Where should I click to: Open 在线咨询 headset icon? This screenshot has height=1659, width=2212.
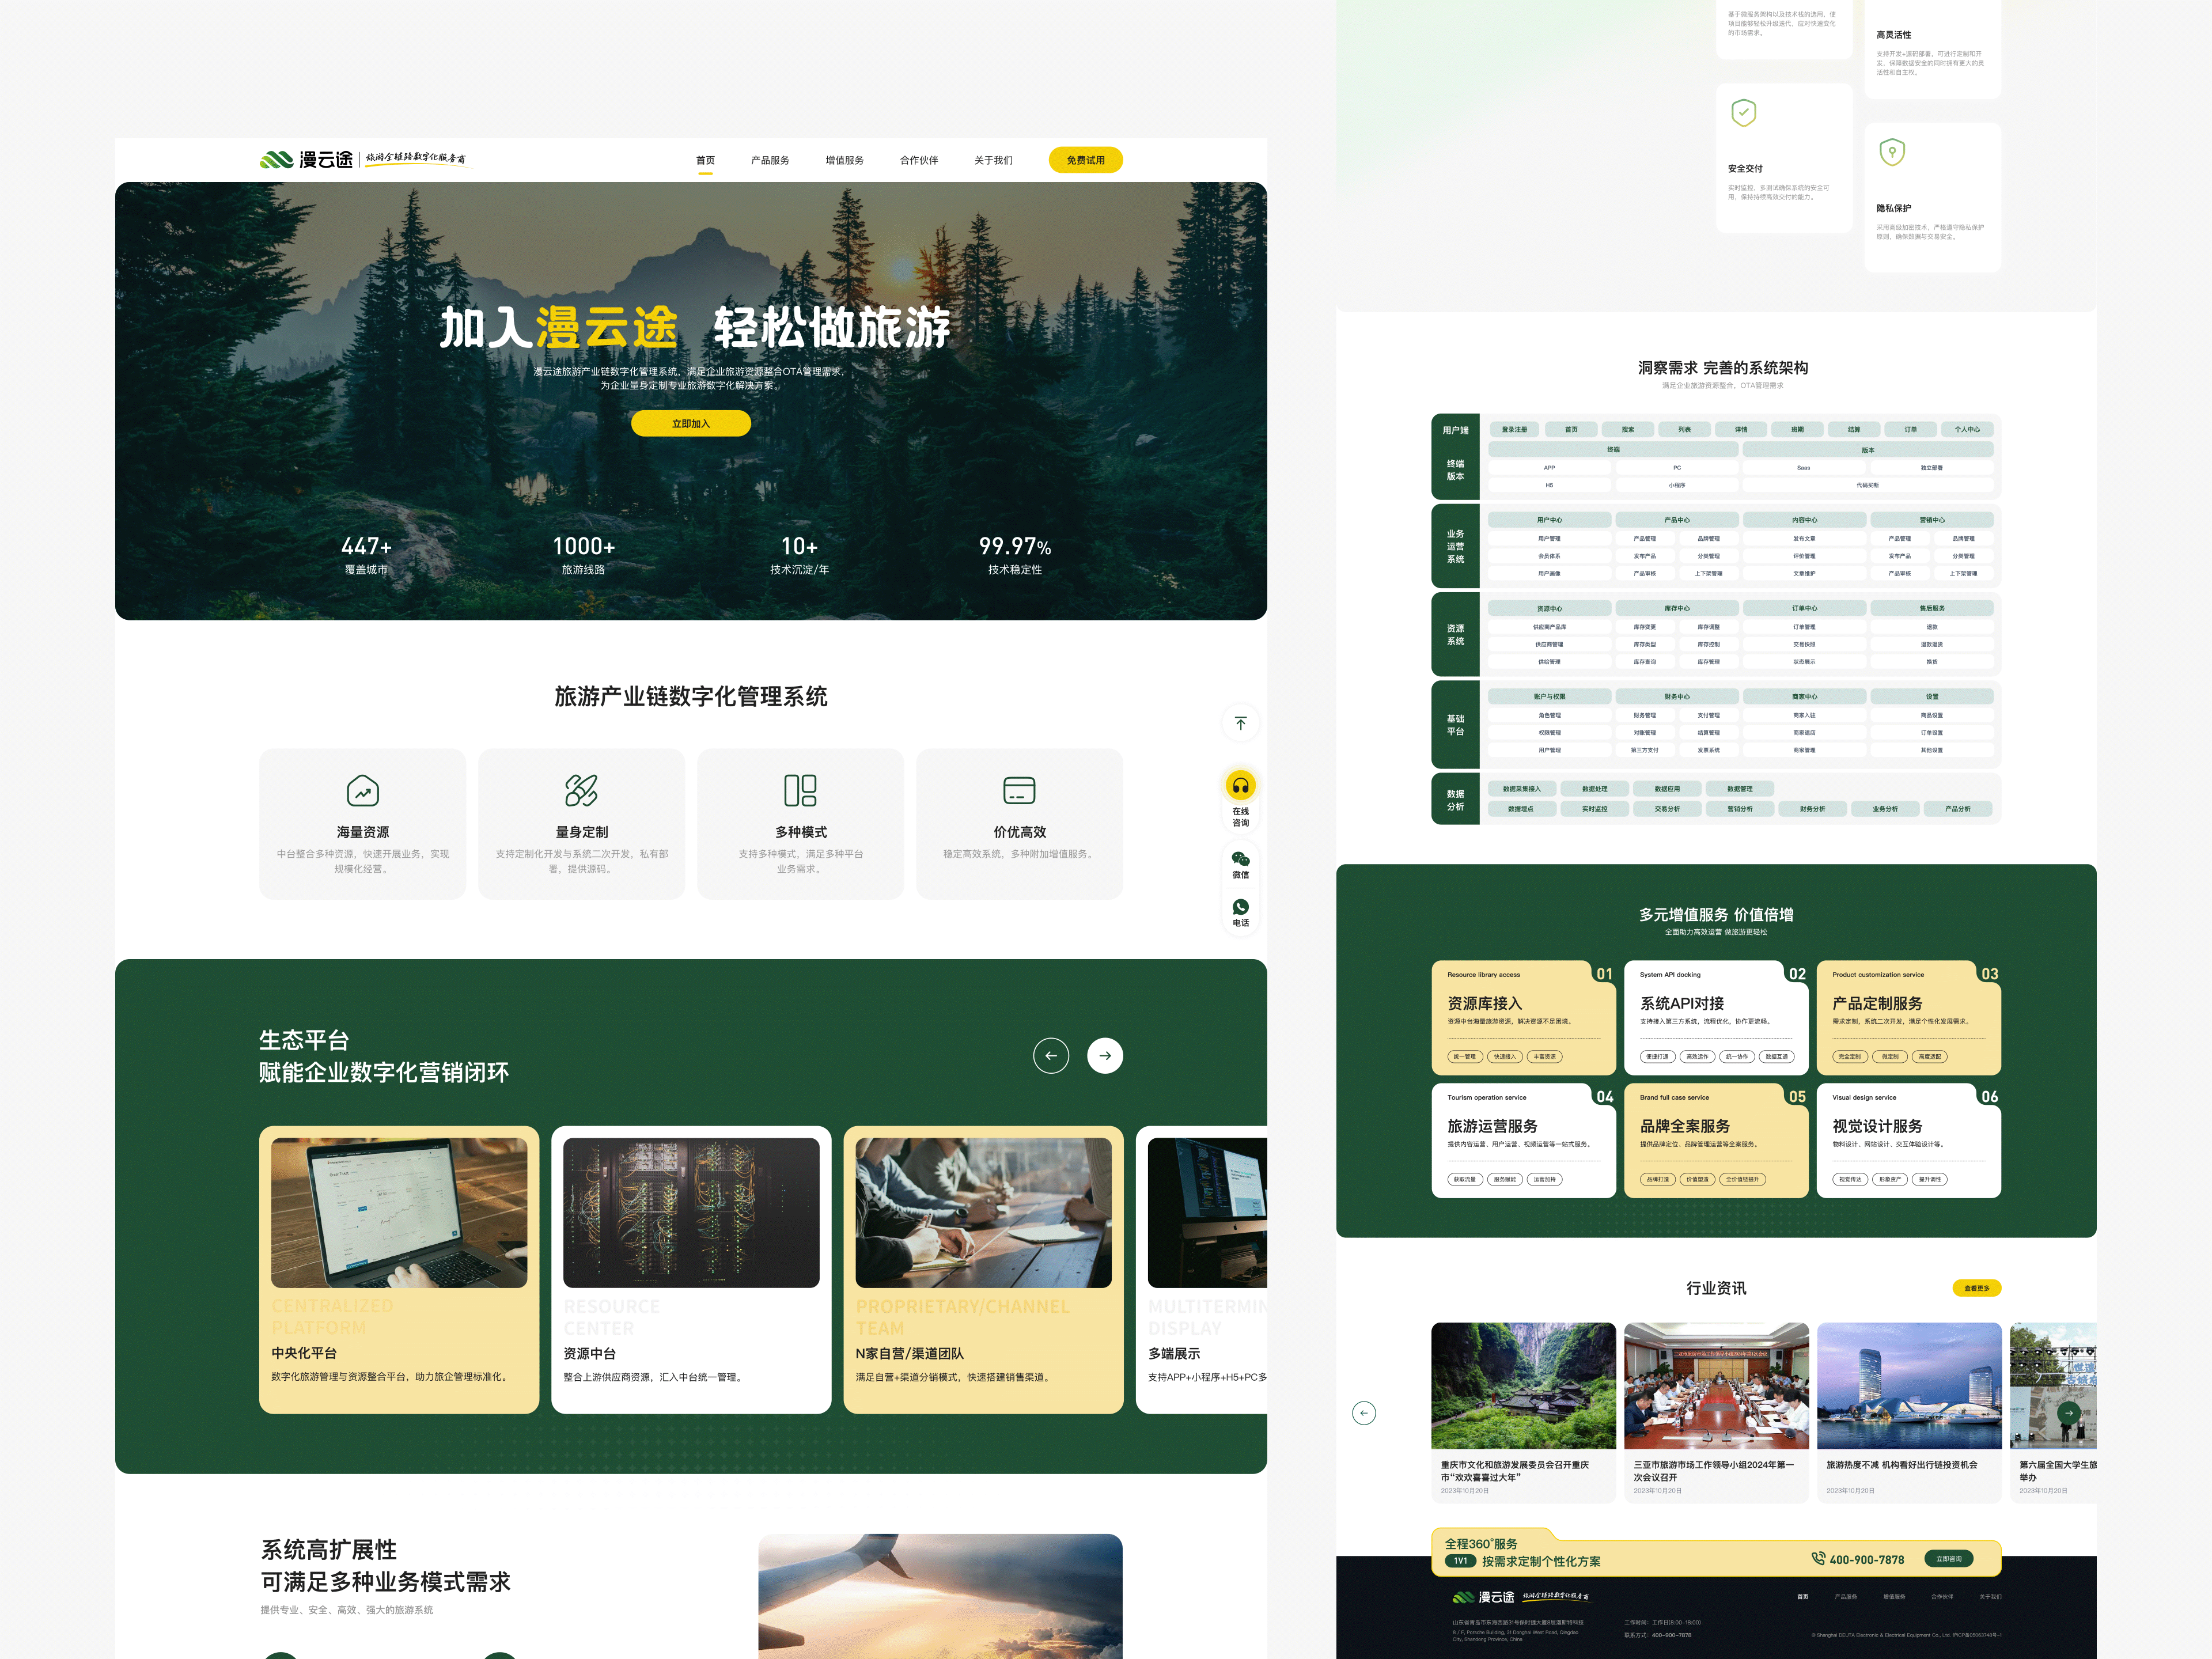1240,785
